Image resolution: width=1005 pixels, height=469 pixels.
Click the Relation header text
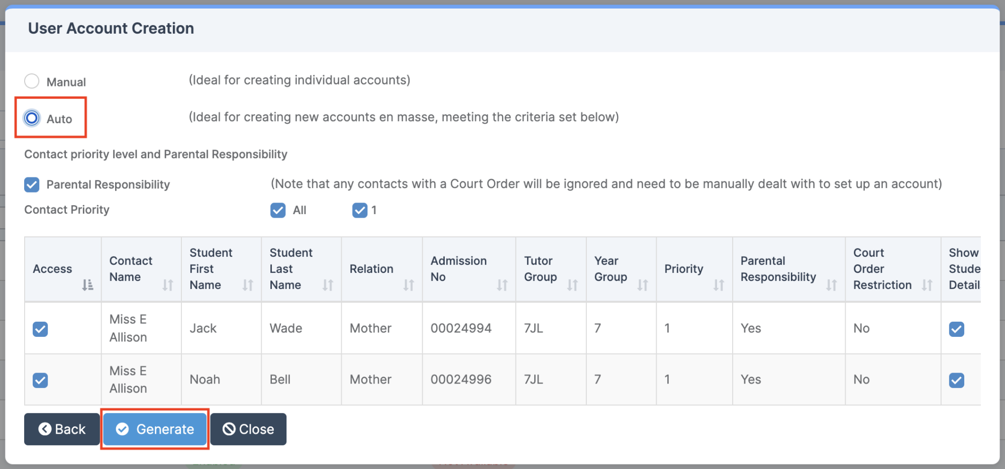(371, 269)
